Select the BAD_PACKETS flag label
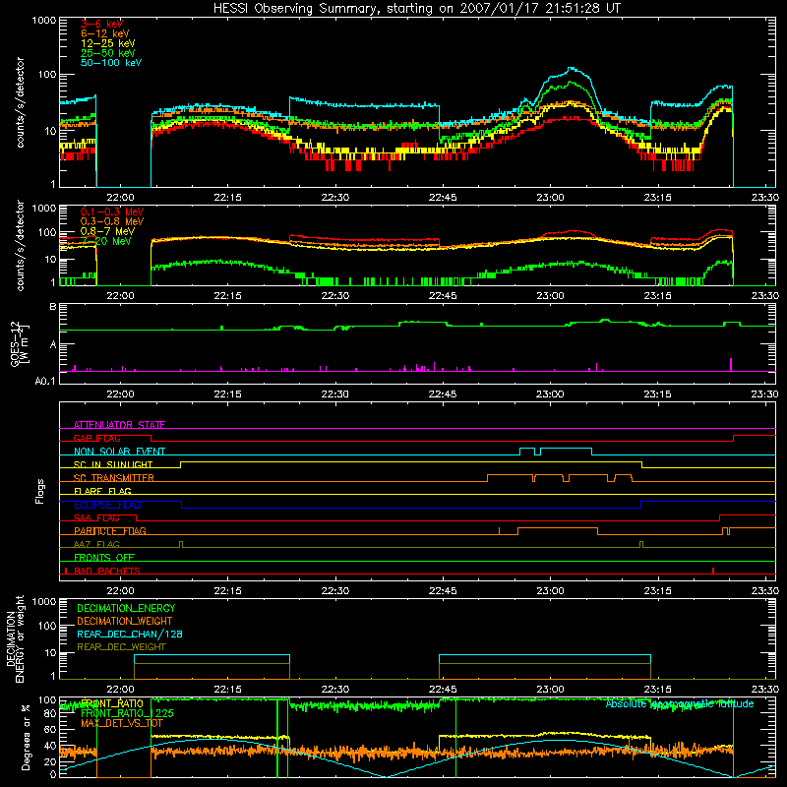 [107, 571]
